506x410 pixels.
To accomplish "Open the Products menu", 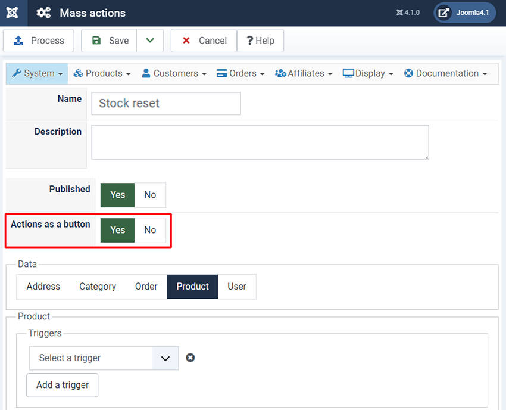I will pos(102,74).
